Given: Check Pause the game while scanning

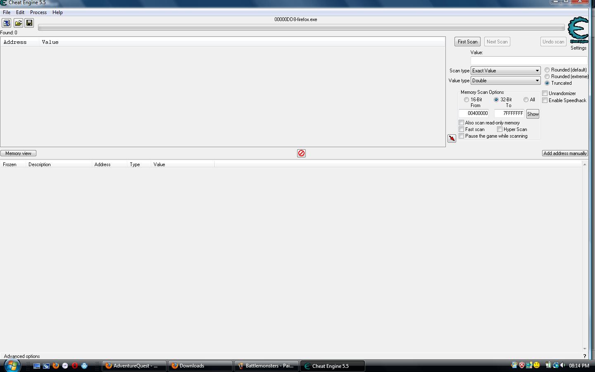Looking at the screenshot, I should [x=462, y=136].
